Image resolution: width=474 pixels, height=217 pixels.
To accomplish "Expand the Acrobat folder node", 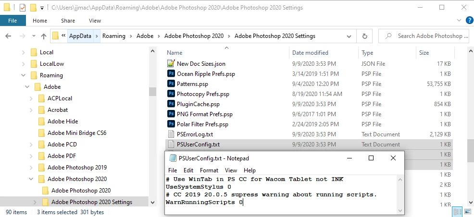I will point(31,110).
